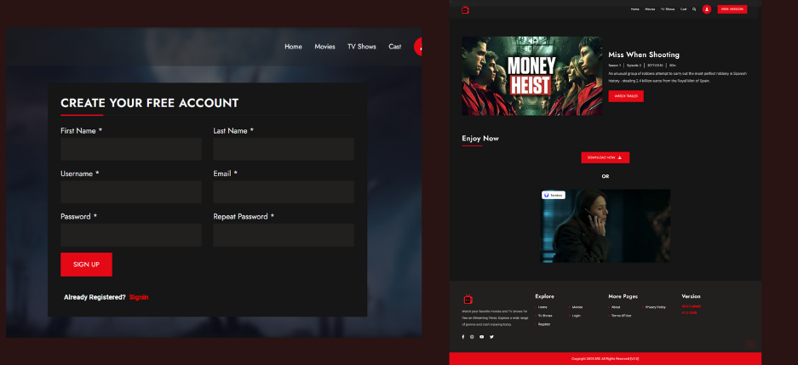Focus the Username input field
This screenshot has height=365, width=798.
click(x=131, y=191)
